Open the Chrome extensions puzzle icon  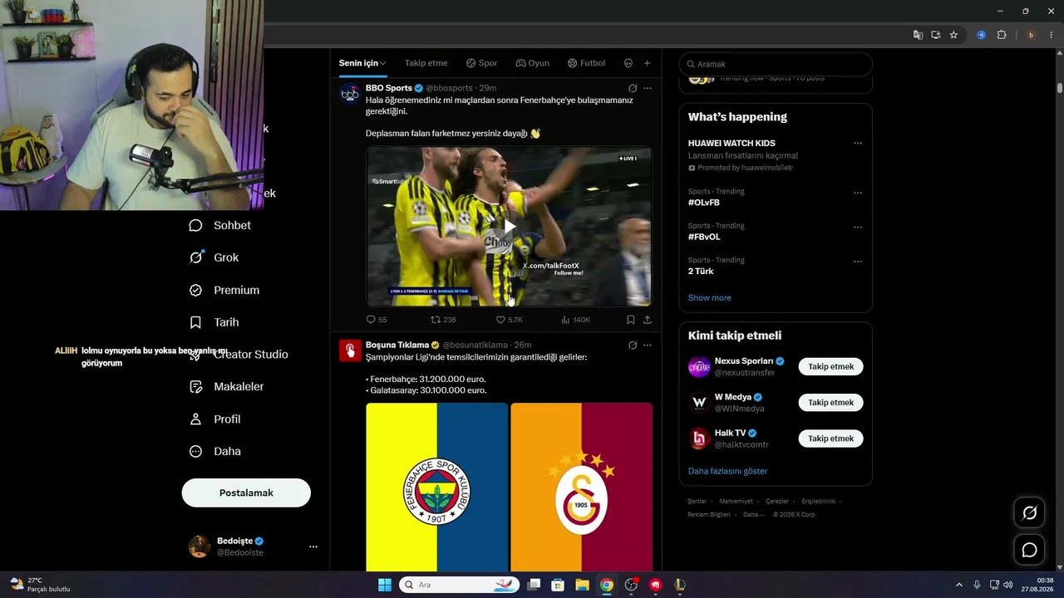point(1002,35)
